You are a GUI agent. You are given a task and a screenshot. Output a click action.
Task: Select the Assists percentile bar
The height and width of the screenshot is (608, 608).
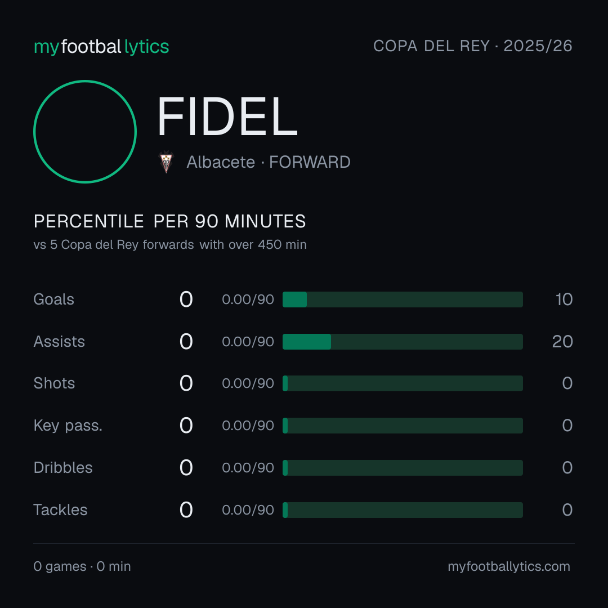[x=403, y=342]
